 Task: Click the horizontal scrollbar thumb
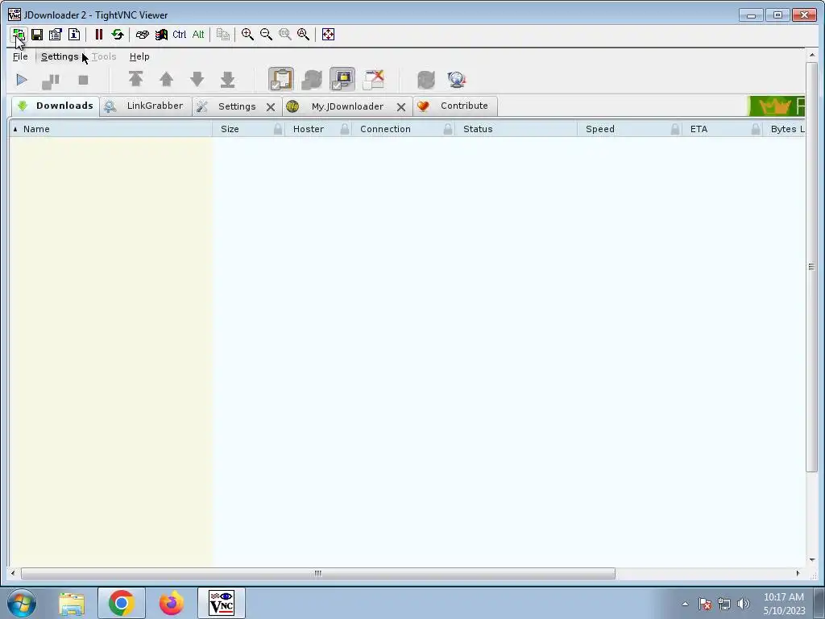pyautogui.click(x=317, y=573)
